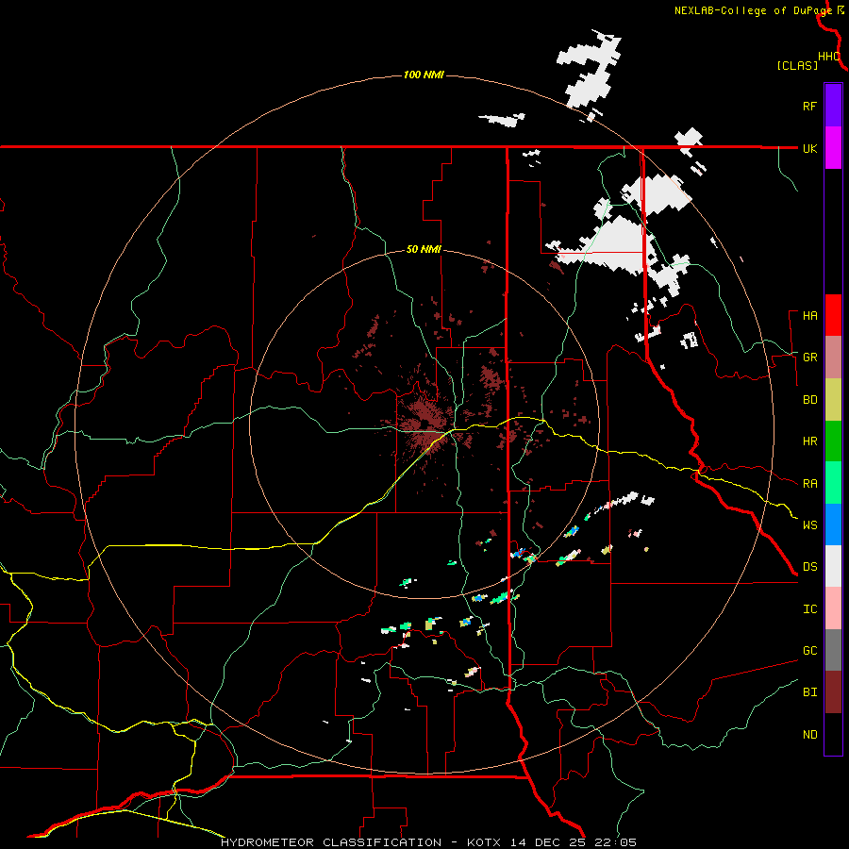Click the HHC product code label
The image size is (849, 849).
tap(828, 57)
